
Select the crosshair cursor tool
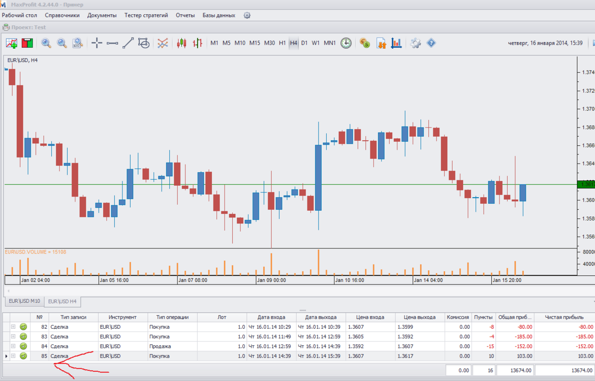[x=97, y=43]
